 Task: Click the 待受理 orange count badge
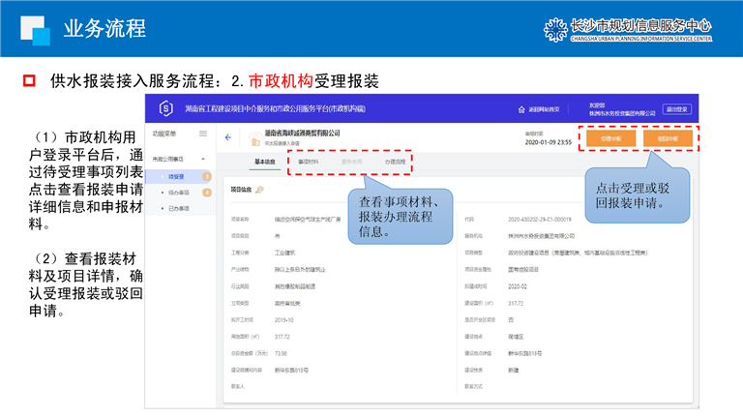[x=206, y=177]
